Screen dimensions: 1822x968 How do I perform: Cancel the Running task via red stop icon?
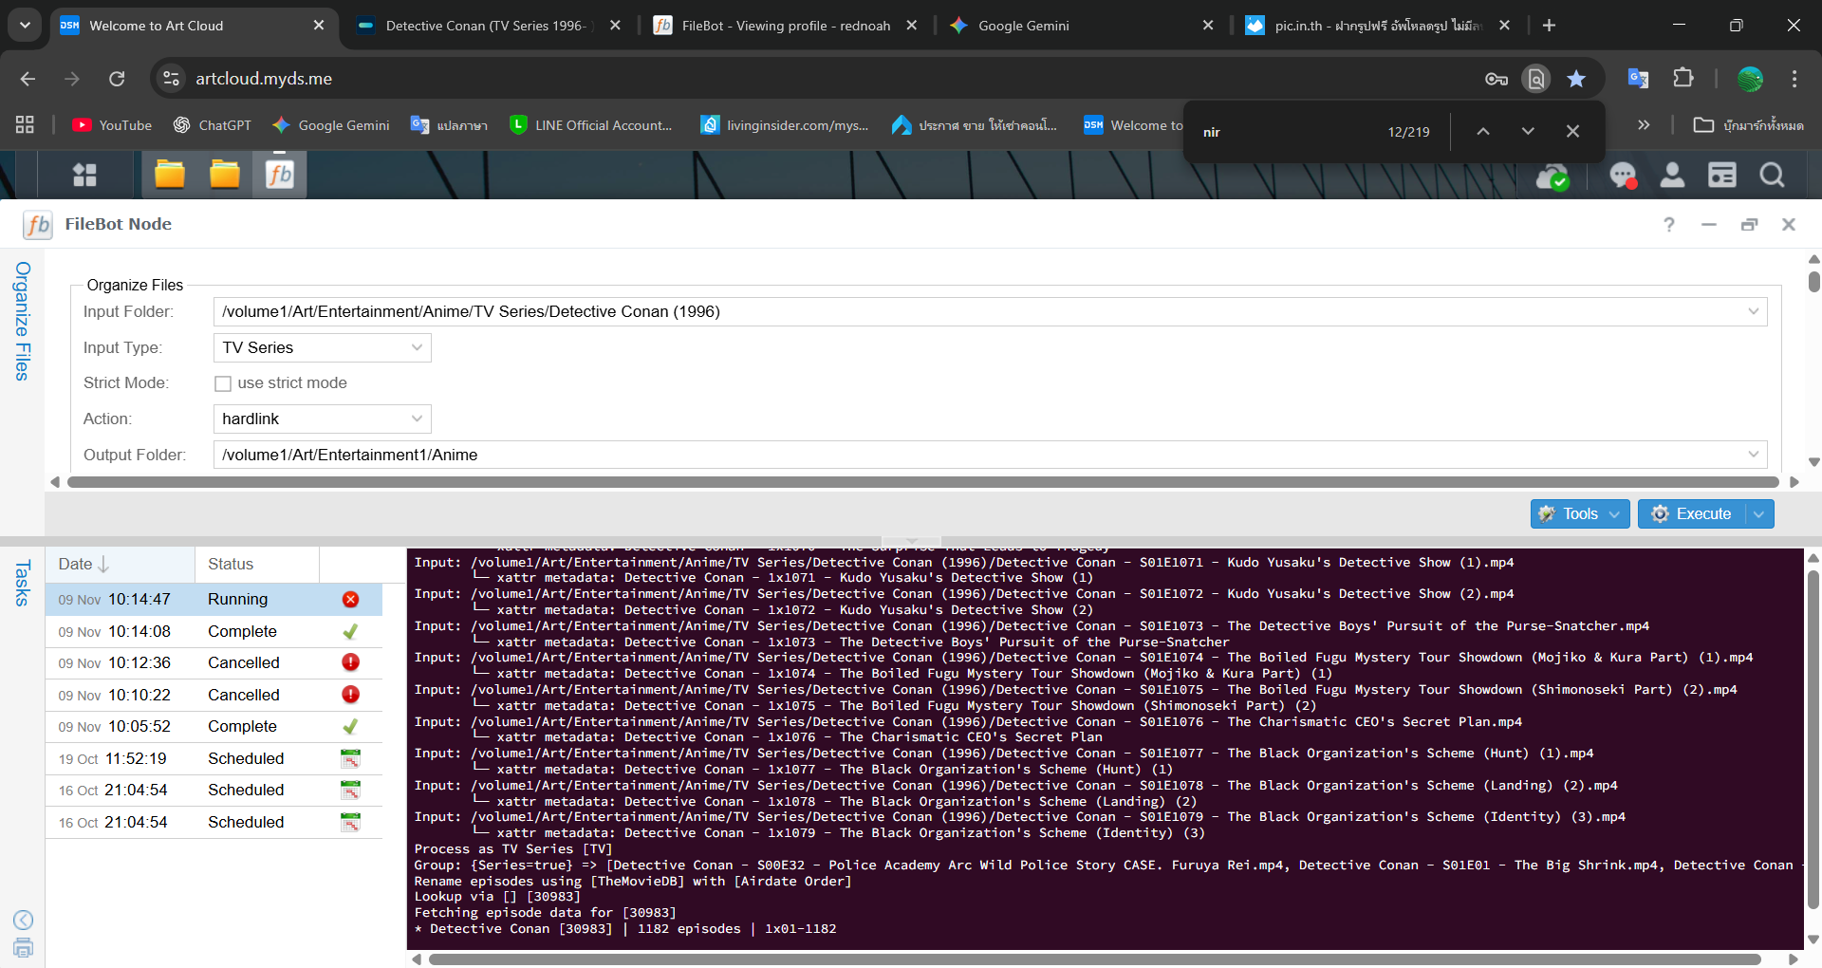pos(350,599)
